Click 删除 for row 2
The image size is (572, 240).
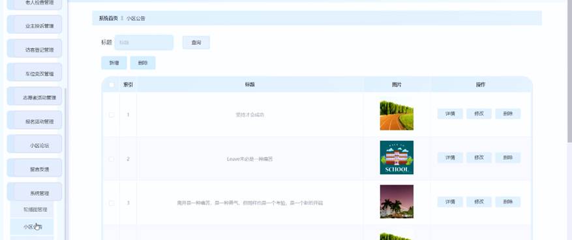[x=508, y=158]
